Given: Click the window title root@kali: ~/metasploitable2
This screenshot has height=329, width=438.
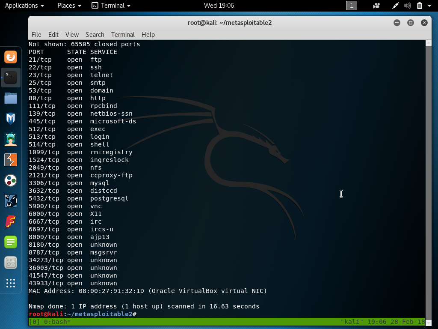Looking at the screenshot, I should 230,23.
